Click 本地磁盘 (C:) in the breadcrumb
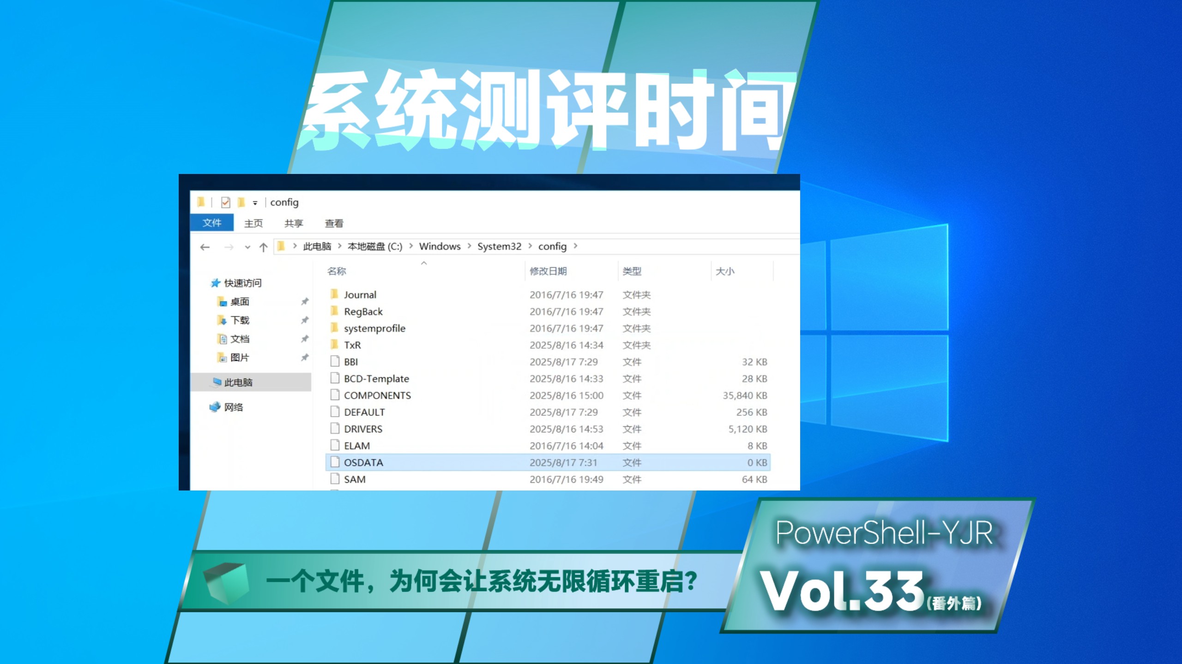This screenshot has width=1182, height=664. [x=375, y=246]
